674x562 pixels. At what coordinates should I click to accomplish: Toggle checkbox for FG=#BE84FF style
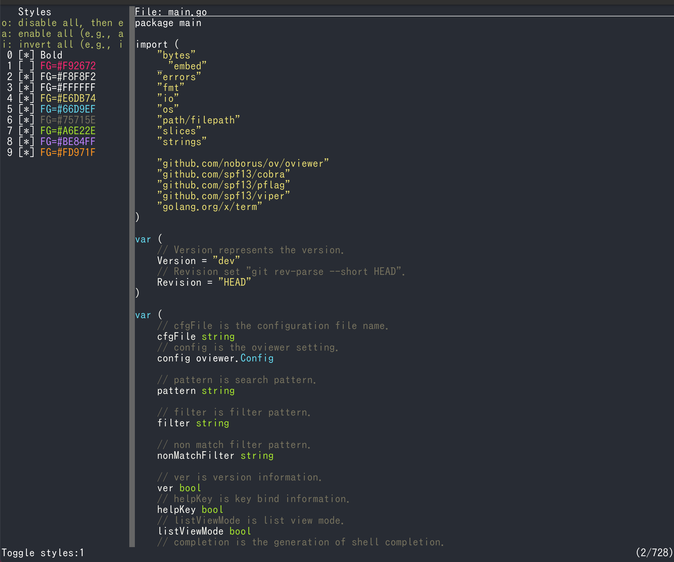click(26, 142)
